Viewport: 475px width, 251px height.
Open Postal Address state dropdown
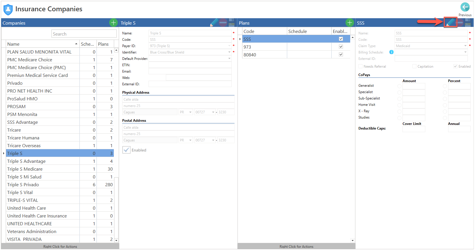point(190,140)
